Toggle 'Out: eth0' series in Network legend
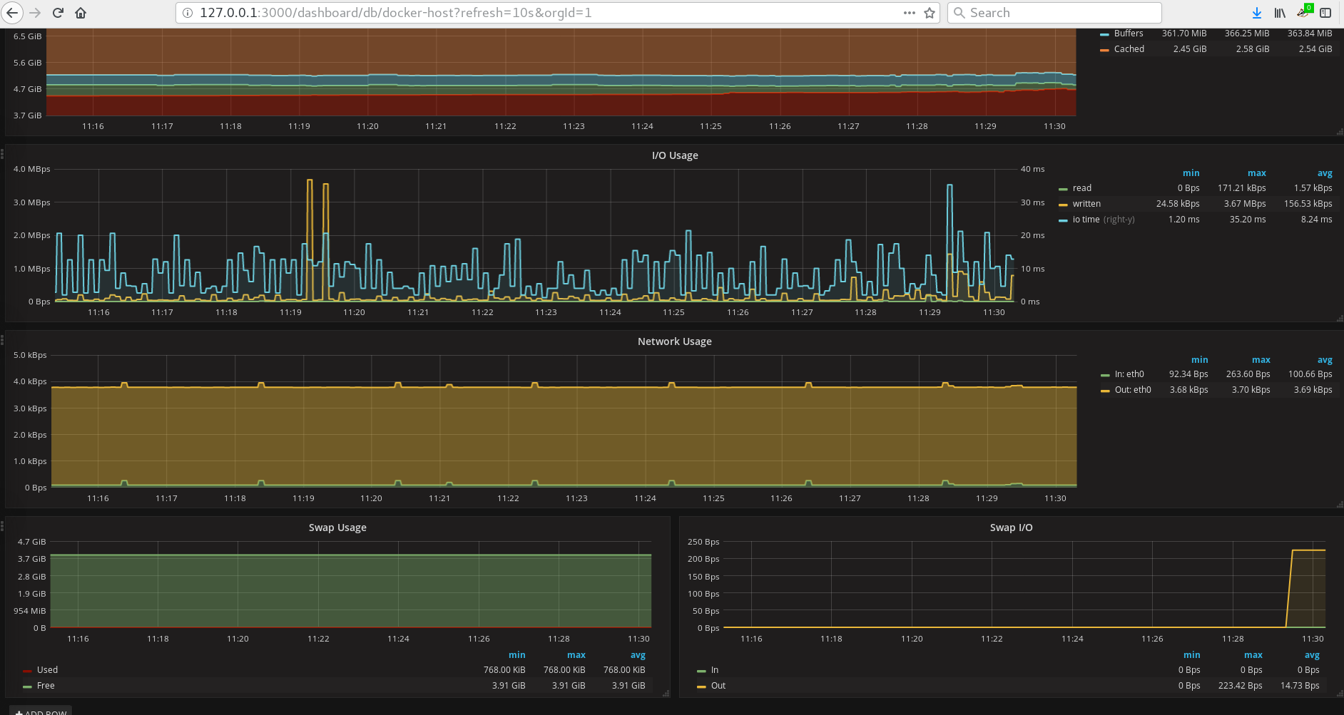The image size is (1344, 715). [x=1132, y=390]
